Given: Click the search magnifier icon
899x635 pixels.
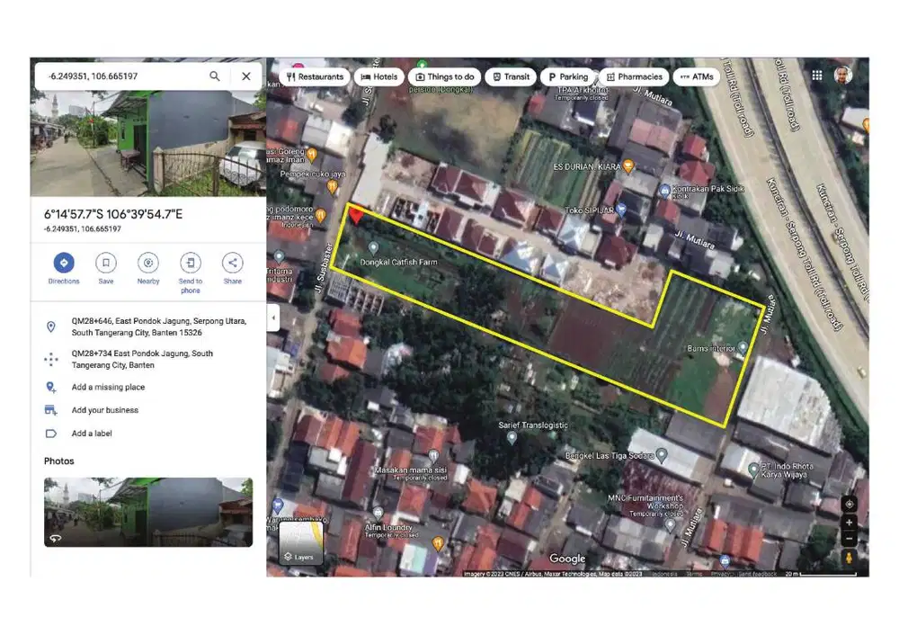Looking at the screenshot, I should (215, 76).
